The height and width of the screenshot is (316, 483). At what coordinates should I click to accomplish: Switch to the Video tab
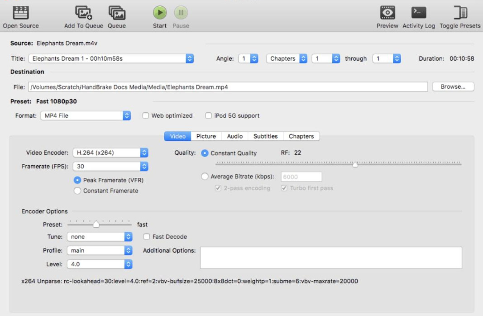tap(178, 136)
